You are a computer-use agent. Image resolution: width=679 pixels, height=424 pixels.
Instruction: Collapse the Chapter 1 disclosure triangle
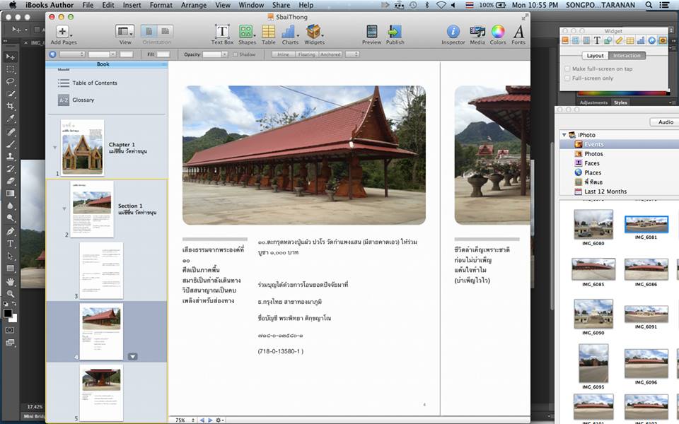click(x=55, y=148)
